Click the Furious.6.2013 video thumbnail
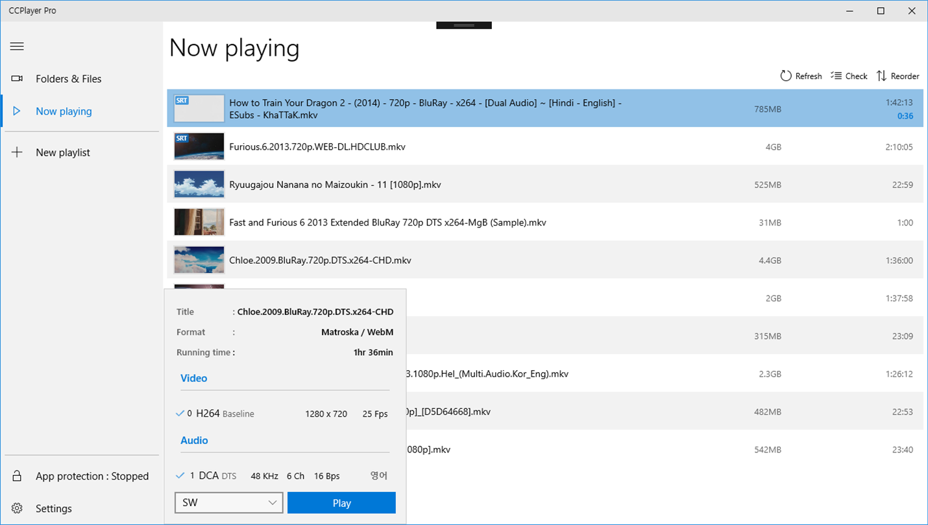Screen dimensions: 928x525 click(199, 146)
